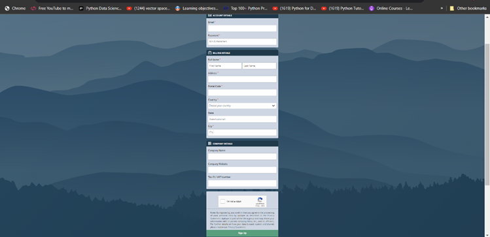490x237 pixels.
Task: Open the (1619) Python Tuto... bookmark
Action: tap(343, 8)
